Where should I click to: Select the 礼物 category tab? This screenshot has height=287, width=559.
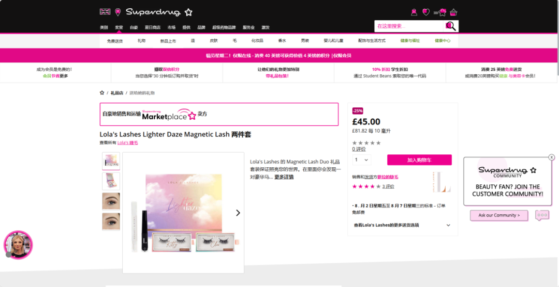click(141, 41)
